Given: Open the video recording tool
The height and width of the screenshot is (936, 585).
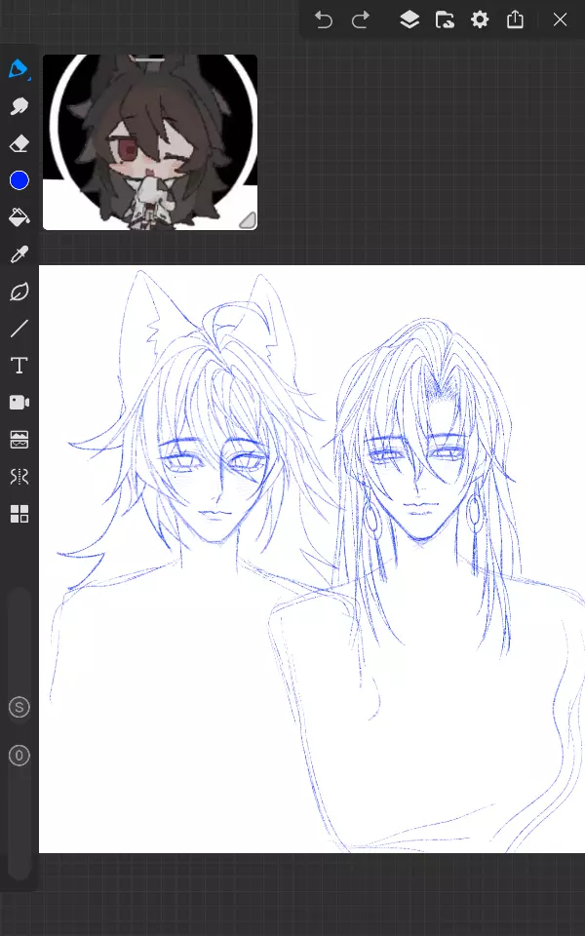Looking at the screenshot, I should tap(19, 403).
